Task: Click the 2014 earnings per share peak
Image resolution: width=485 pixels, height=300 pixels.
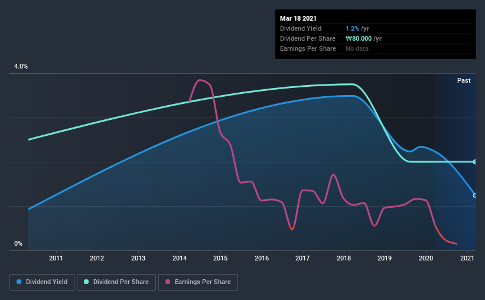Action: pyautogui.click(x=200, y=80)
